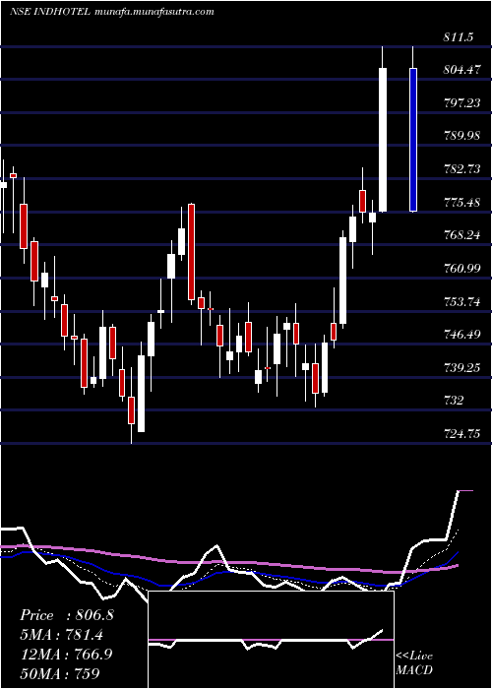
Task: Click the <<Live MACD label
Action: 414,662
